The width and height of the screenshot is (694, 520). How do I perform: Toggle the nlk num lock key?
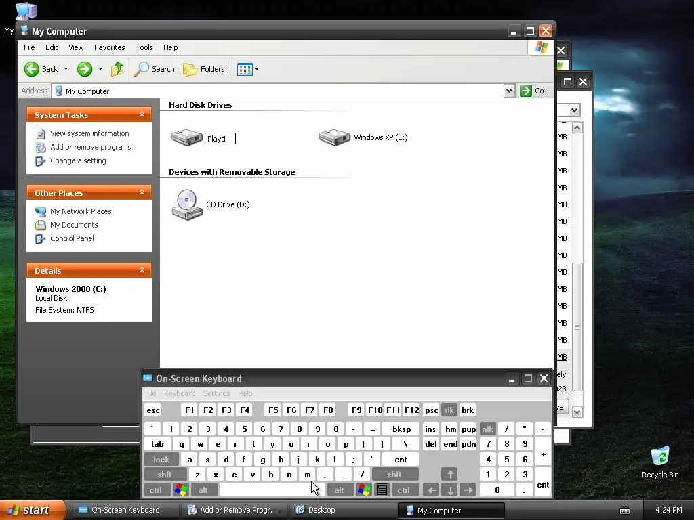coord(487,429)
